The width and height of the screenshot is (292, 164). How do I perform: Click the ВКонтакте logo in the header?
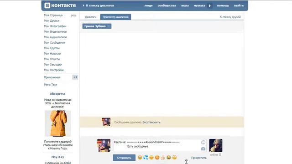[x=60, y=5]
